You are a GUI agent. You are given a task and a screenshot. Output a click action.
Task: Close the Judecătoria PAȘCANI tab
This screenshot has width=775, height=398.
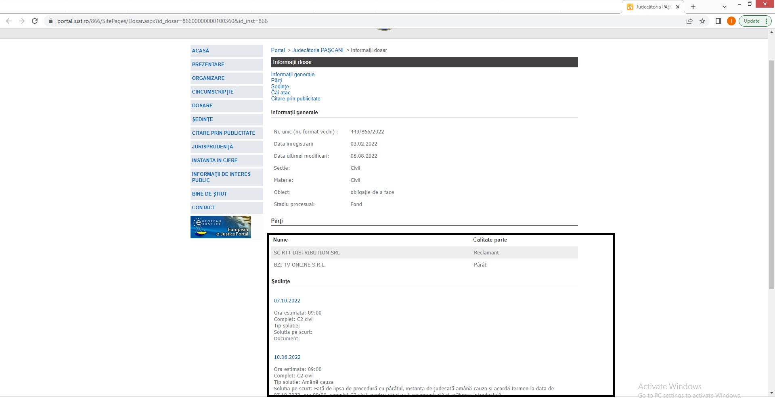tap(678, 7)
